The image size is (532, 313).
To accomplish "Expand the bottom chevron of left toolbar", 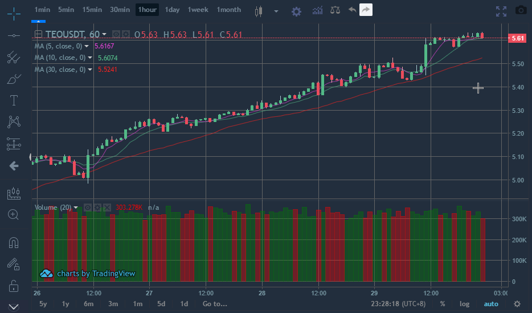I will [14, 307].
